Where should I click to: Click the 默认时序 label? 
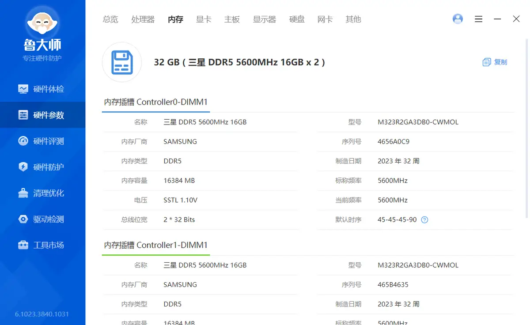348,219
